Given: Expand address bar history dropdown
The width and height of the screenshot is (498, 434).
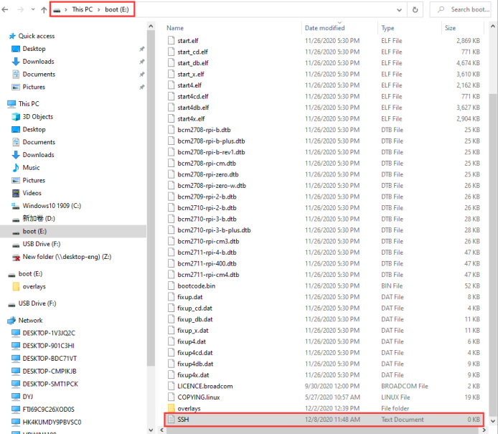Looking at the screenshot, I should (x=399, y=10).
